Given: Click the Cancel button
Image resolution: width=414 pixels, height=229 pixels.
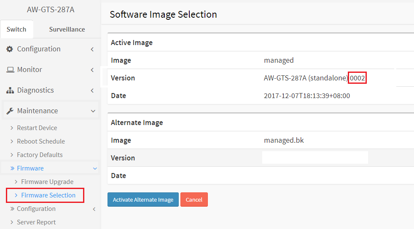Looking at the screenshot, I should (194, 200).
